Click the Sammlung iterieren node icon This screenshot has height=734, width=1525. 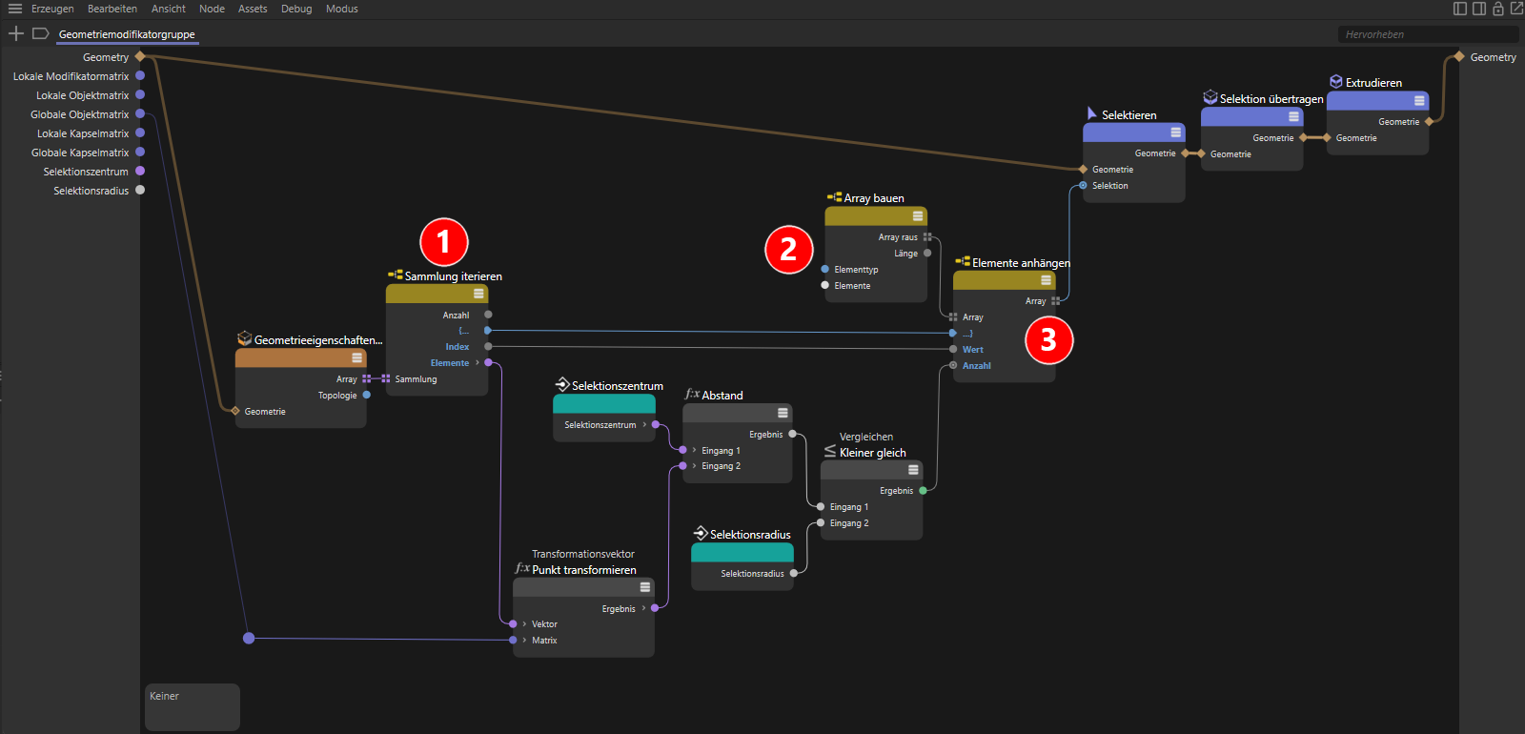click(x=395, y=275)
